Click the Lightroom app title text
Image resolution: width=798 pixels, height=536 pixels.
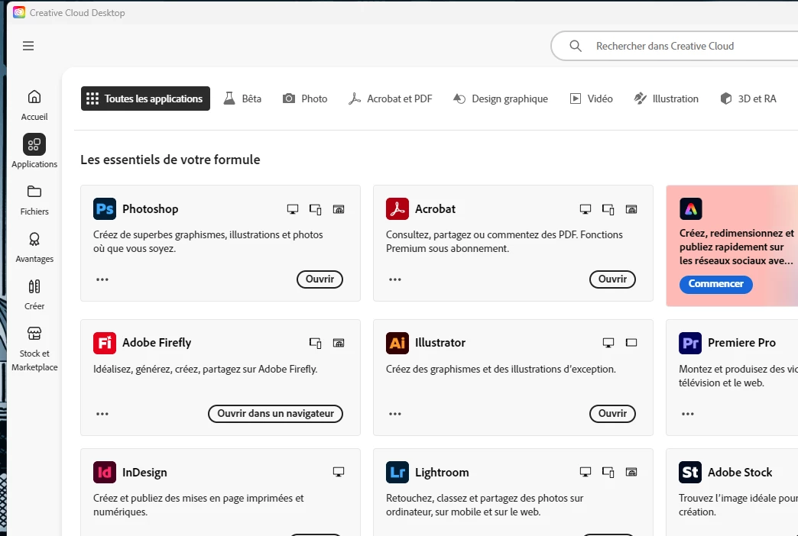442,473
